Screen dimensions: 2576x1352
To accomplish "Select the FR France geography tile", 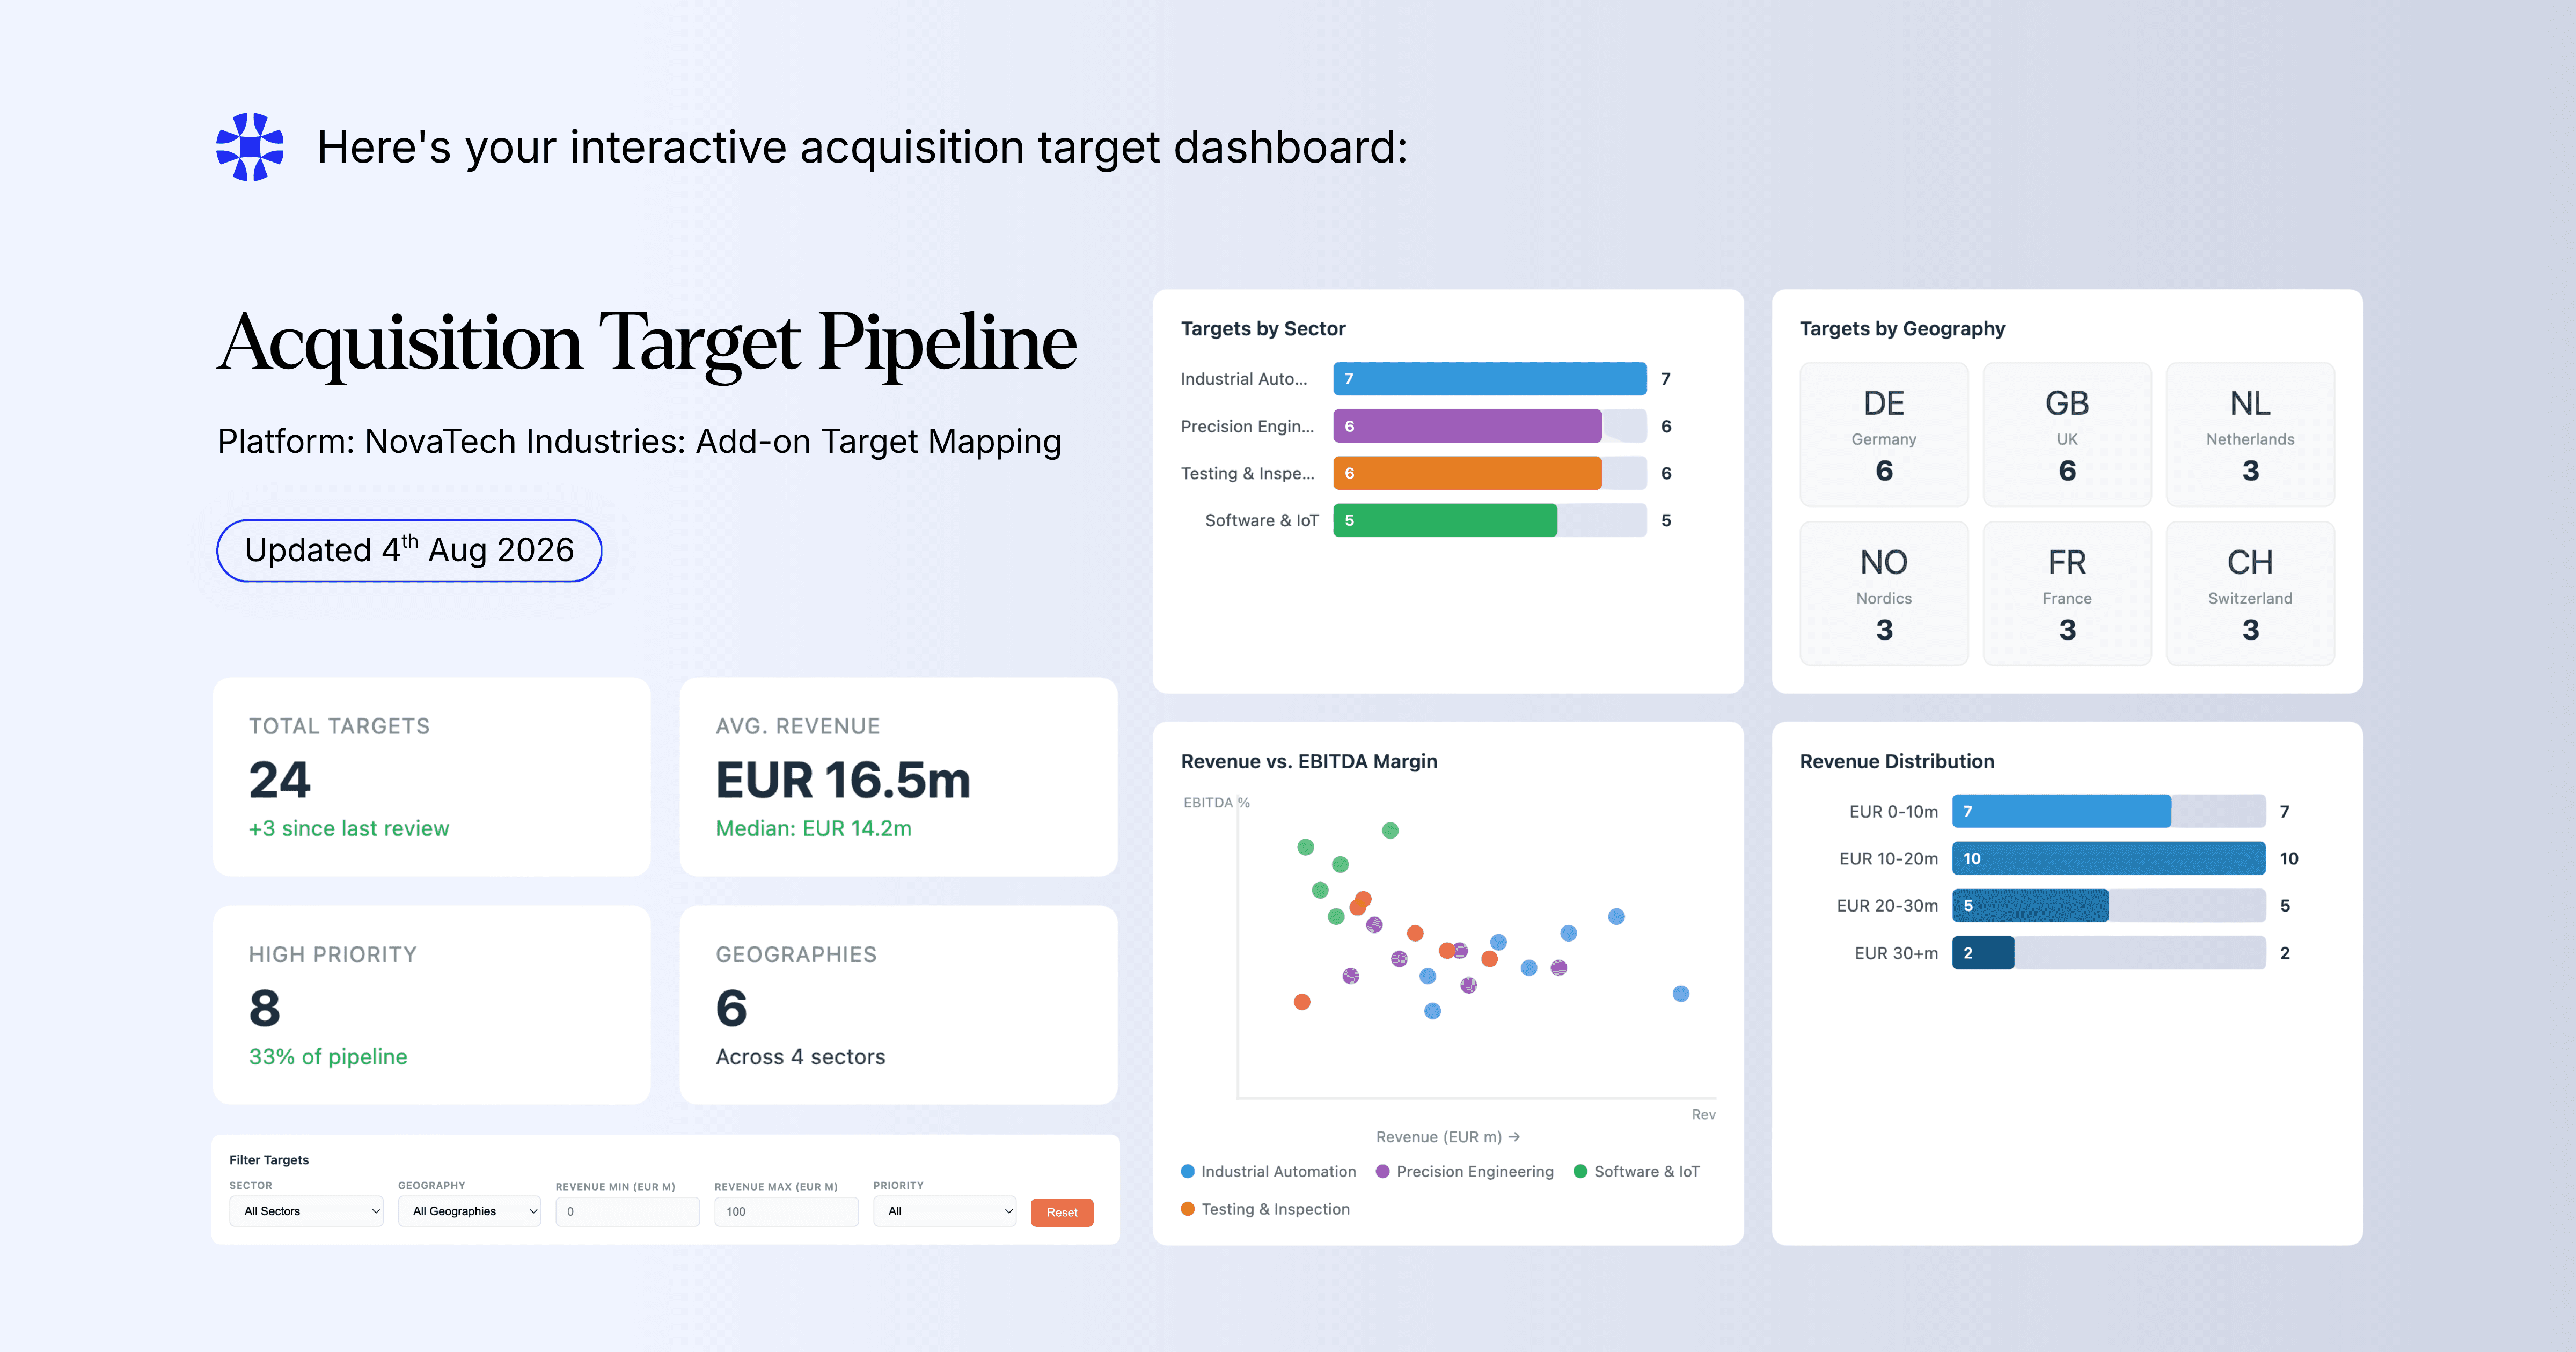I will point(2067,593).
